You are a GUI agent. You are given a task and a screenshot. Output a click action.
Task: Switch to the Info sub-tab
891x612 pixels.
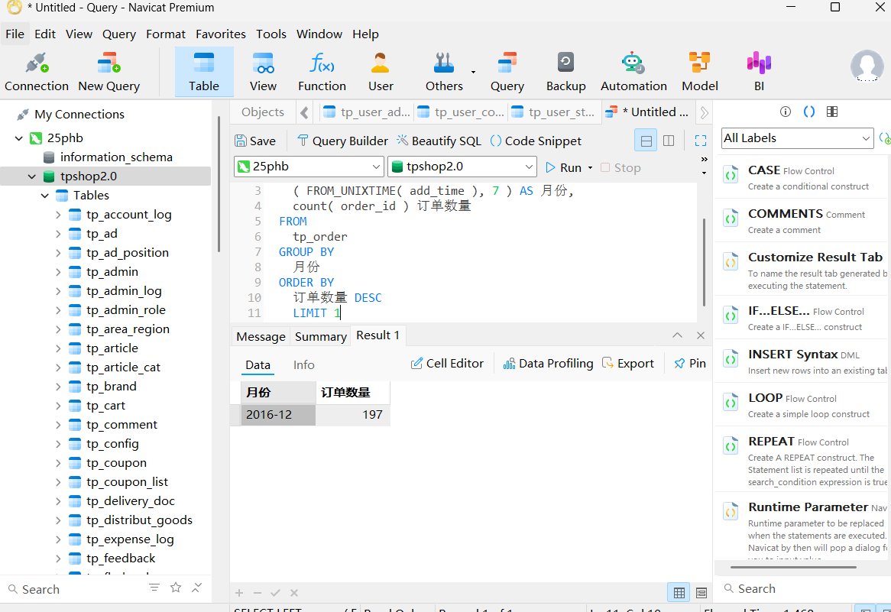(303, 364)
